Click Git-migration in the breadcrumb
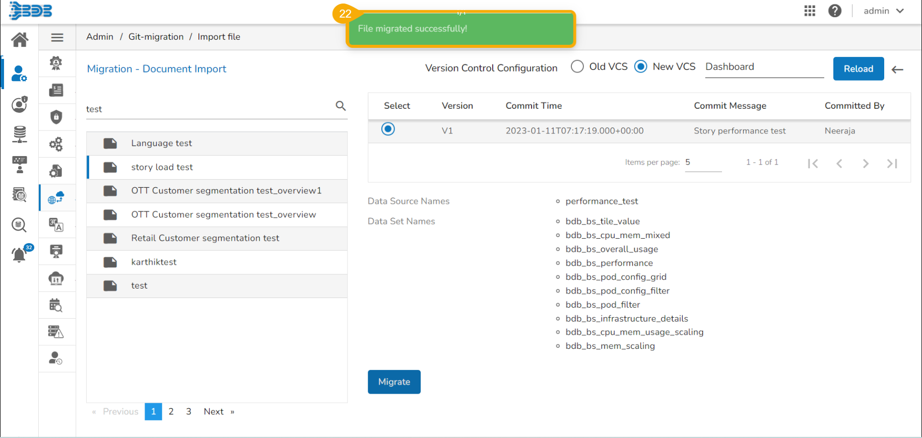Viewport: 922px width, 438px height. (156, 37)
